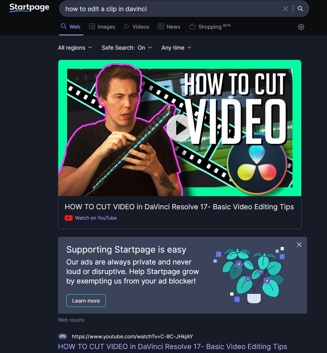327x353 pixels.
Task: Expand the Any time filter
Action: tap(176, 48)
